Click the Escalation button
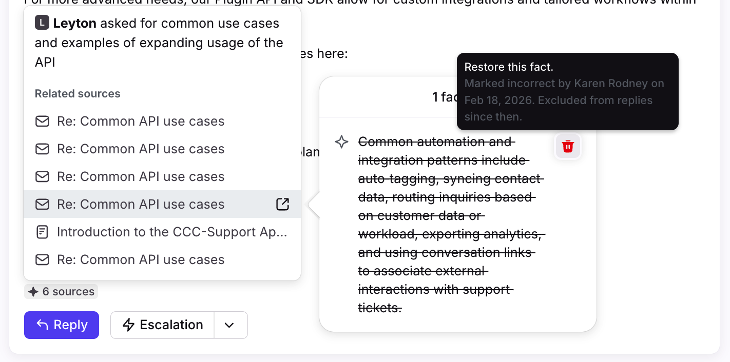730x362 pixels. tap(163, 325)
